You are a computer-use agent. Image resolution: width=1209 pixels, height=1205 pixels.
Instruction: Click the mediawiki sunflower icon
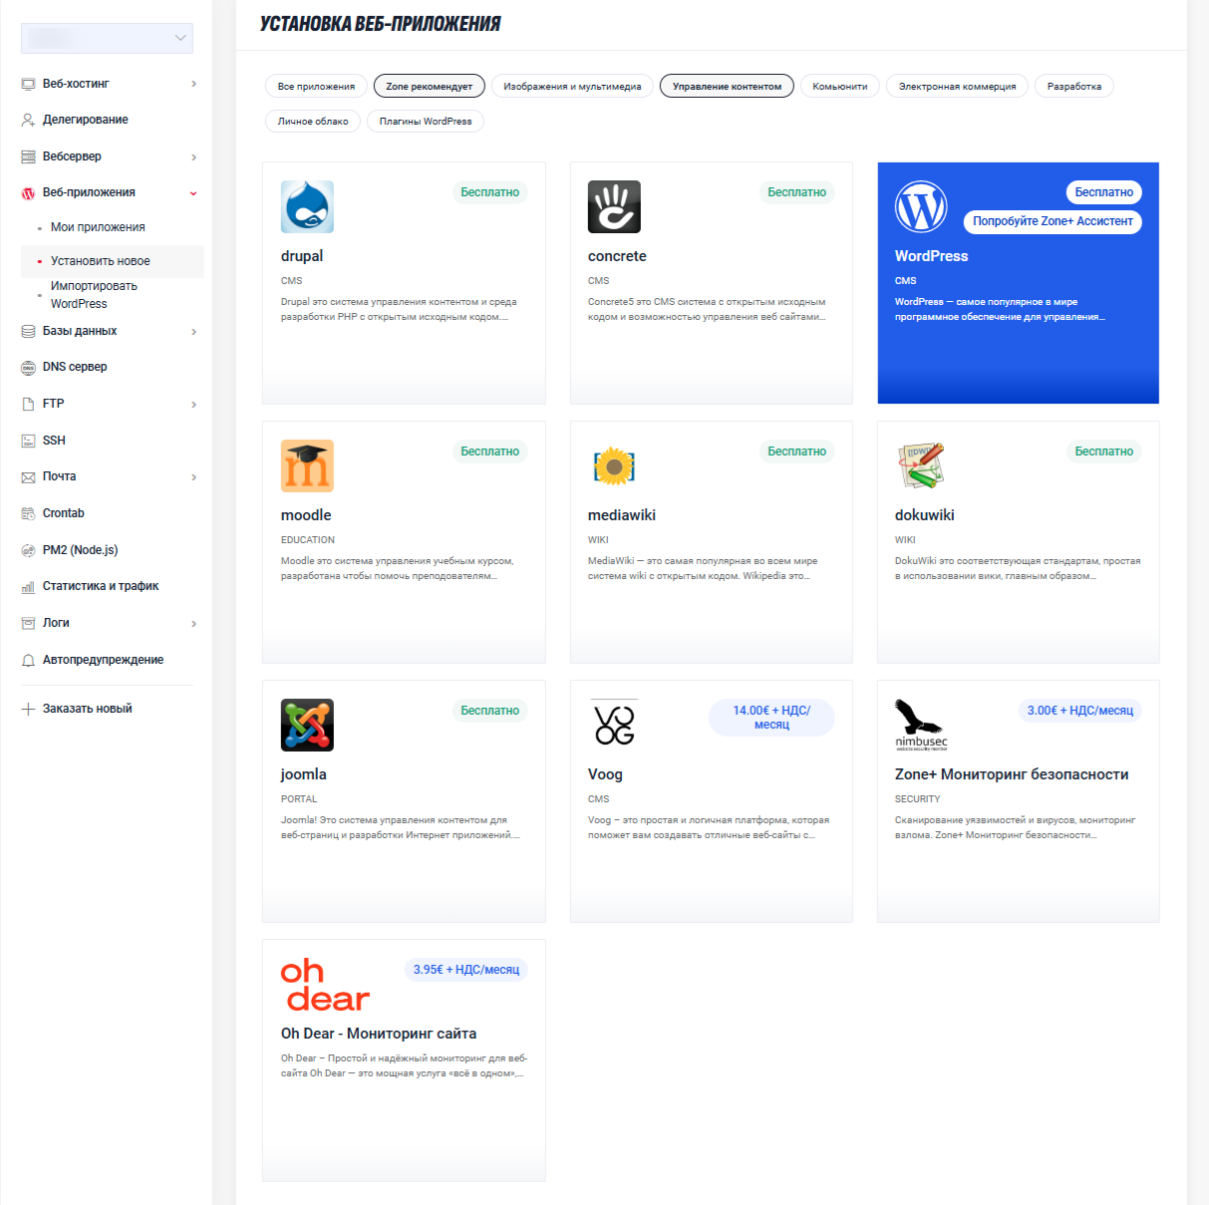pyautogui.click(x=614, y=465)
